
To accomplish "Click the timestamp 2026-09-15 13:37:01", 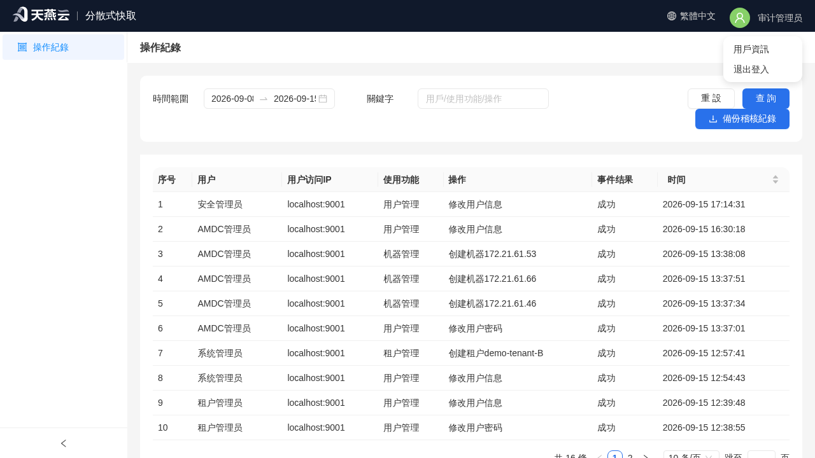I will pos(704,328).
